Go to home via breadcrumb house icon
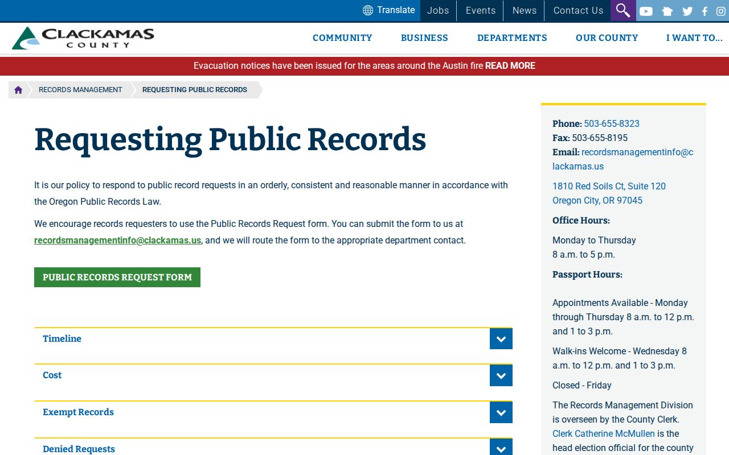The image size is (729, 455). [18, 90]
